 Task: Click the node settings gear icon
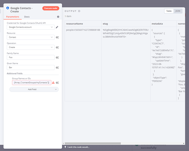click(58, 17)
